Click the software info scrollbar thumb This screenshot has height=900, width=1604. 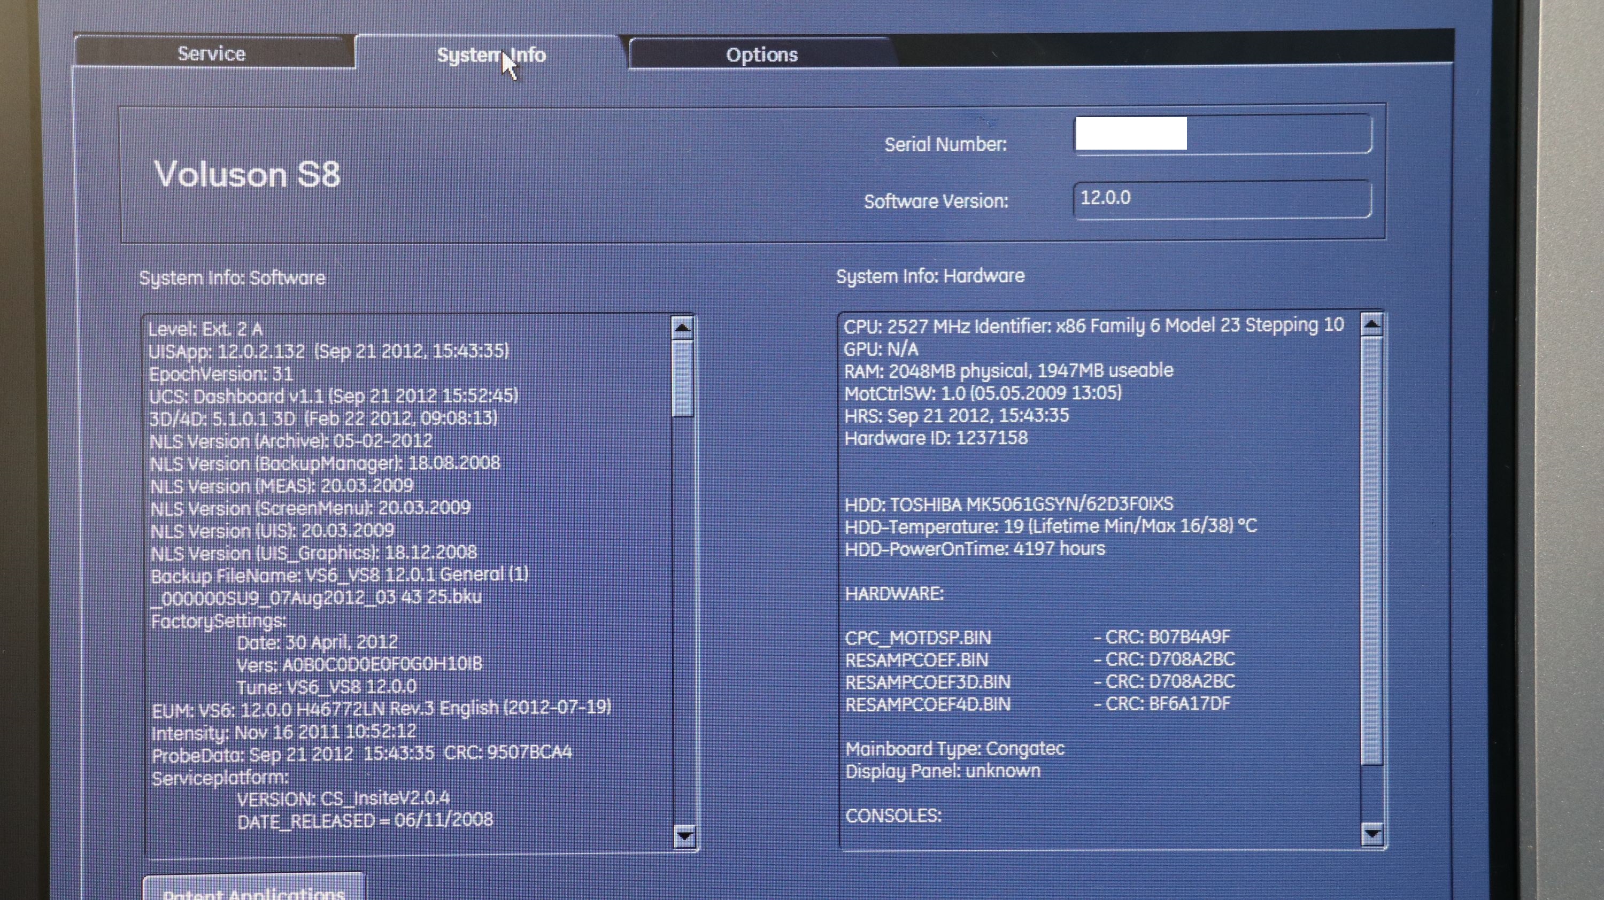683,378
